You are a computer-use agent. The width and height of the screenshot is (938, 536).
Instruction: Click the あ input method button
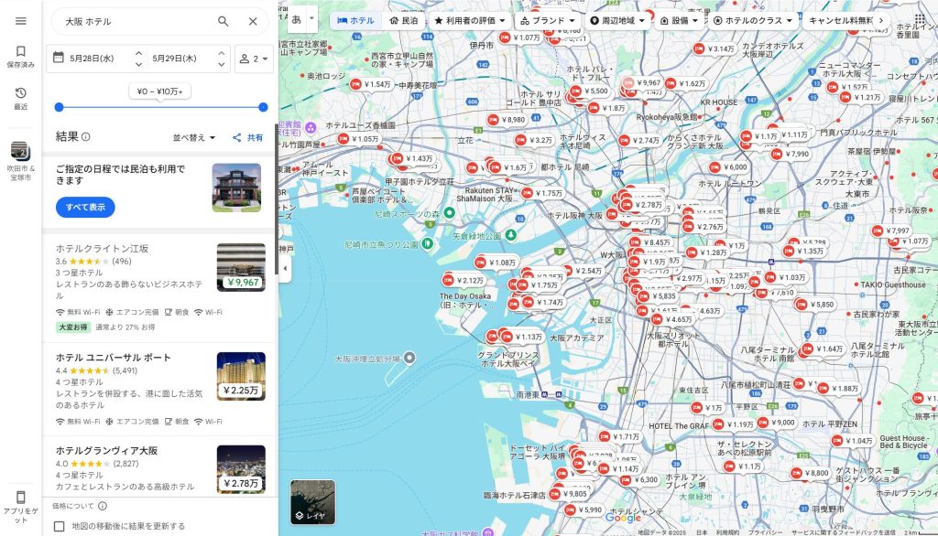(297, 20)
